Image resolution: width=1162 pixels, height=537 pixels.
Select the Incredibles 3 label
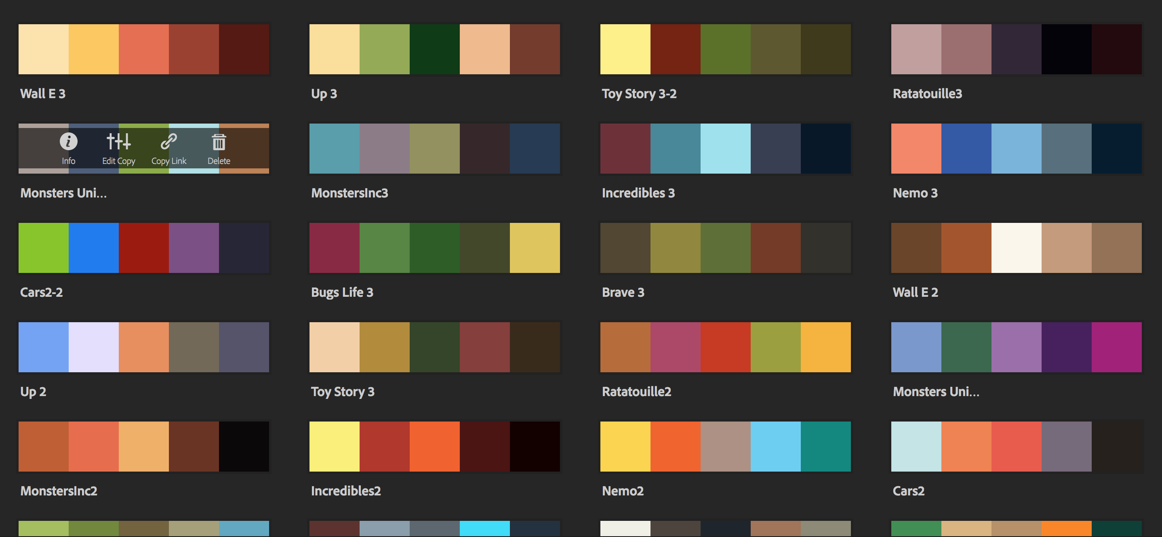coord(638,193)
